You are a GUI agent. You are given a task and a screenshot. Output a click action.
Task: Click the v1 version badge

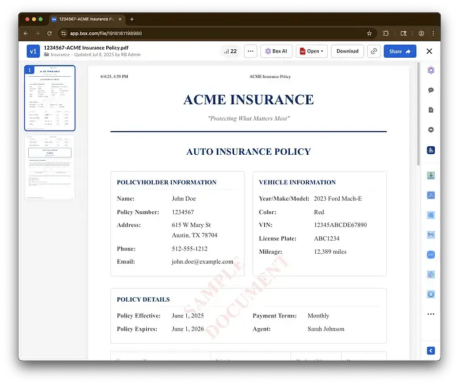tap(33, 51)
